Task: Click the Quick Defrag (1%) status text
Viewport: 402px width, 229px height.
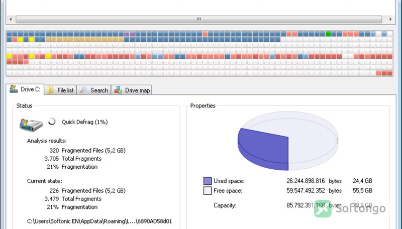Action: [84, 122]
